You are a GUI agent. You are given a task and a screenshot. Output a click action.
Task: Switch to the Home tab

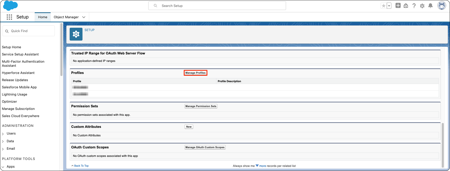click(43, 17)
